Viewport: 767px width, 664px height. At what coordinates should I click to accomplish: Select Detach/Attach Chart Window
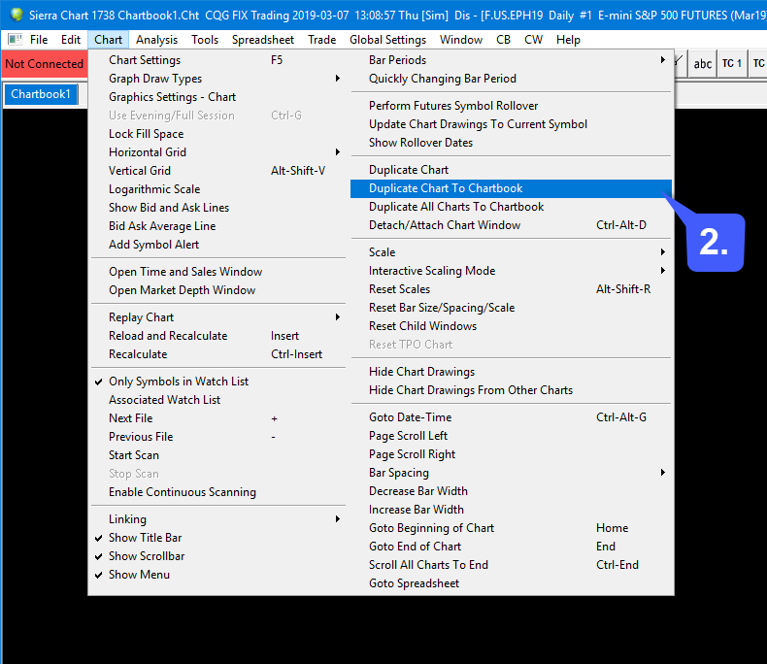coord(511,225)
